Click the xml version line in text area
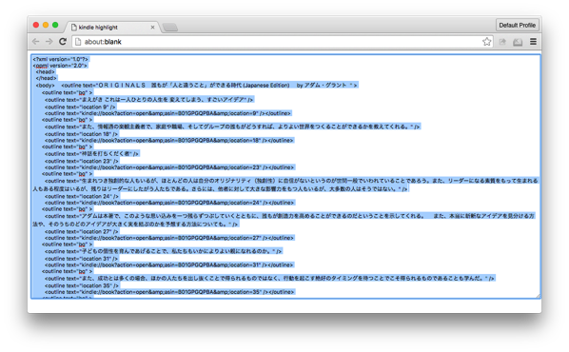Image resolution: width=569 pixels, height=352 pixels. point(60,59)
